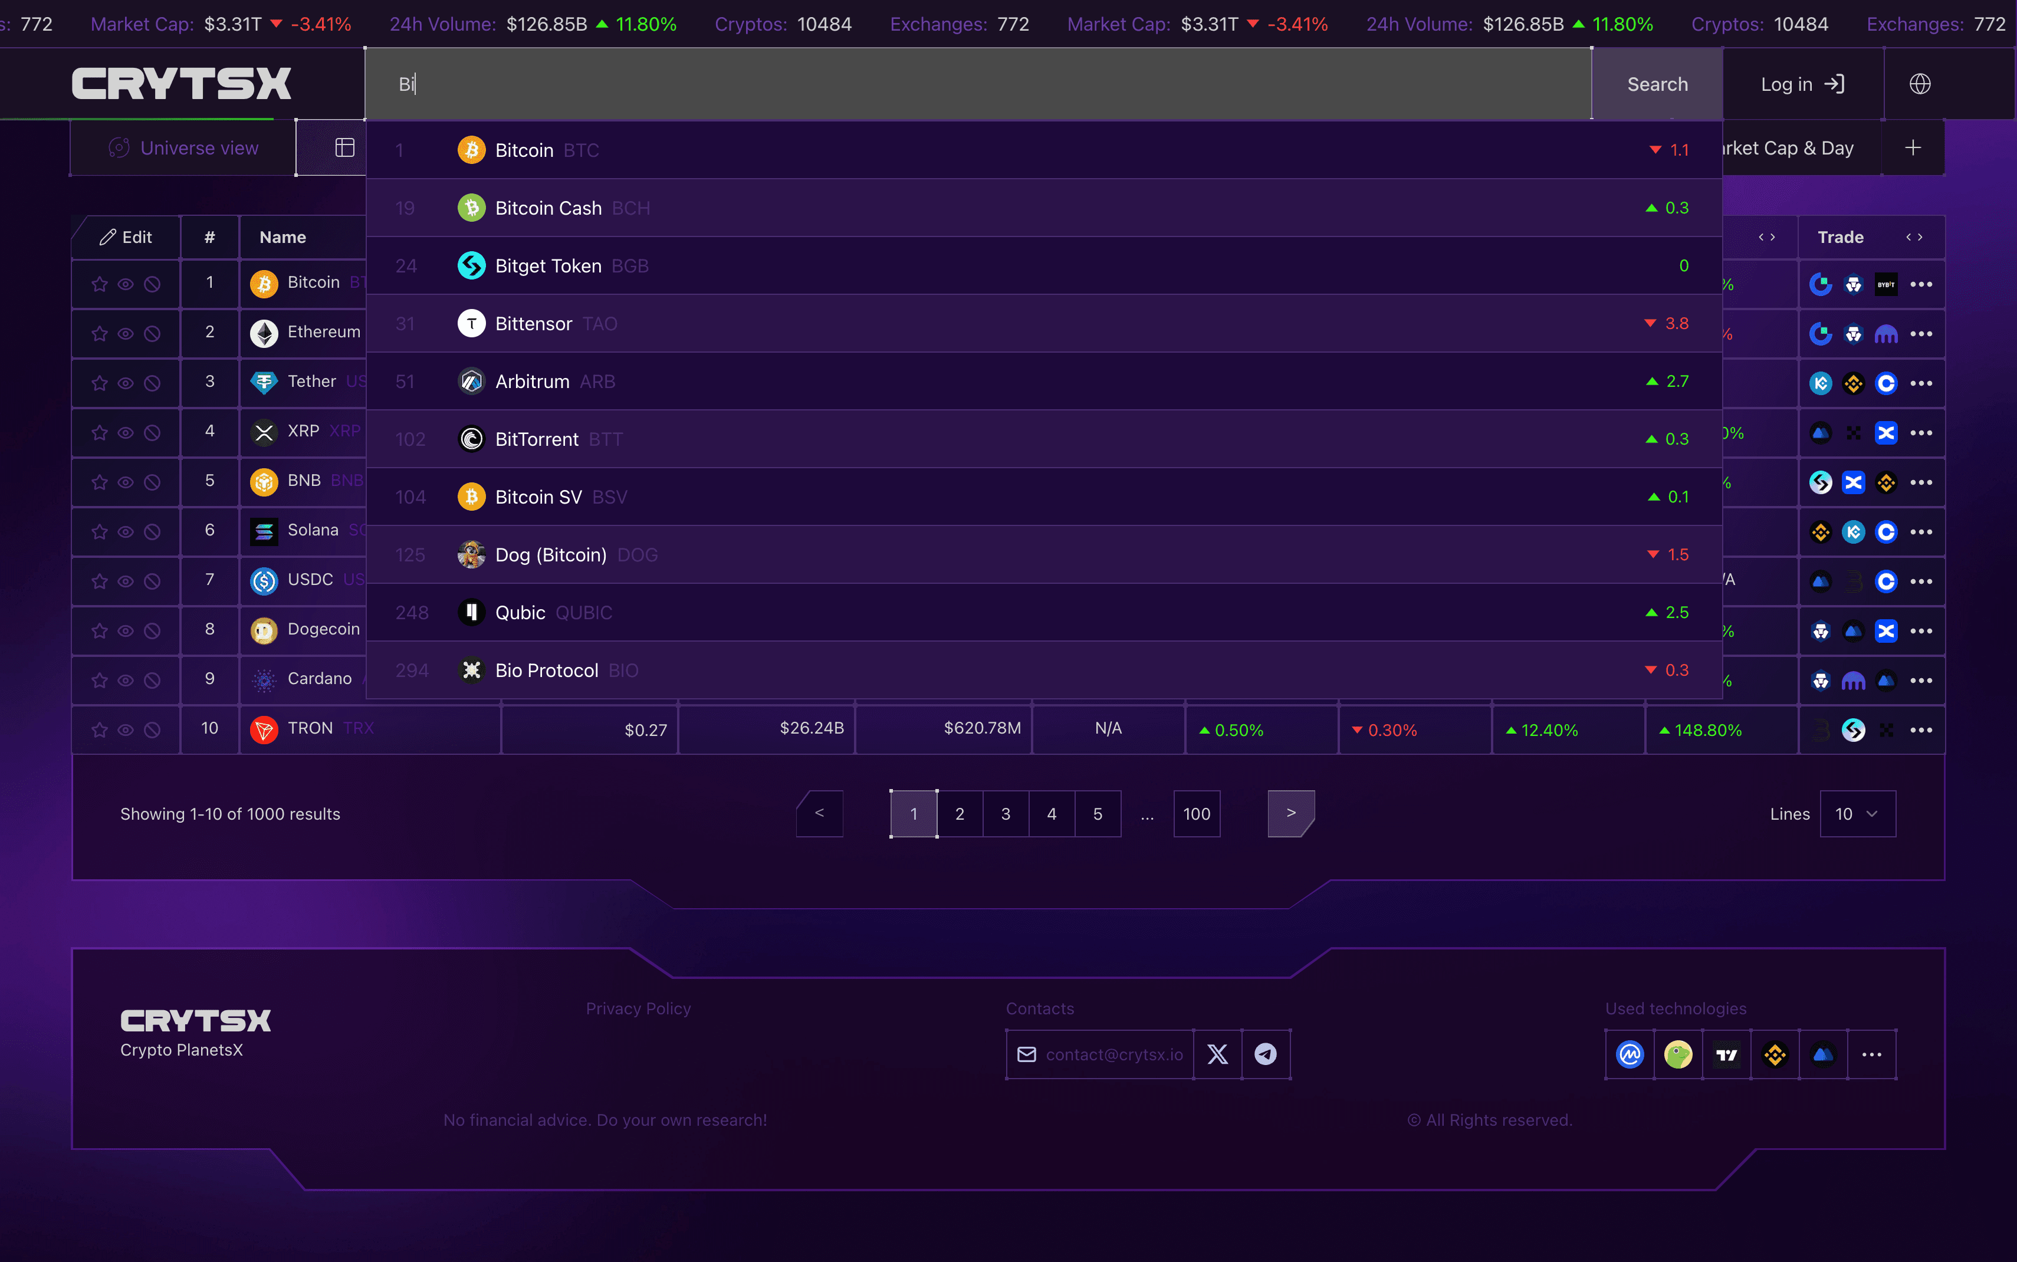Toggle visibility eye for USDC row
This screenshot has height=1262, width=2017.
coord(125,581)
